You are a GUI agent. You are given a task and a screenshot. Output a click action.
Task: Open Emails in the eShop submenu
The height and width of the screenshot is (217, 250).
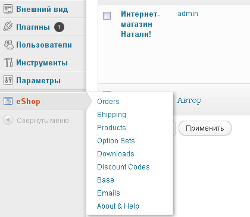pyautogui.click(x=108, y=193)
